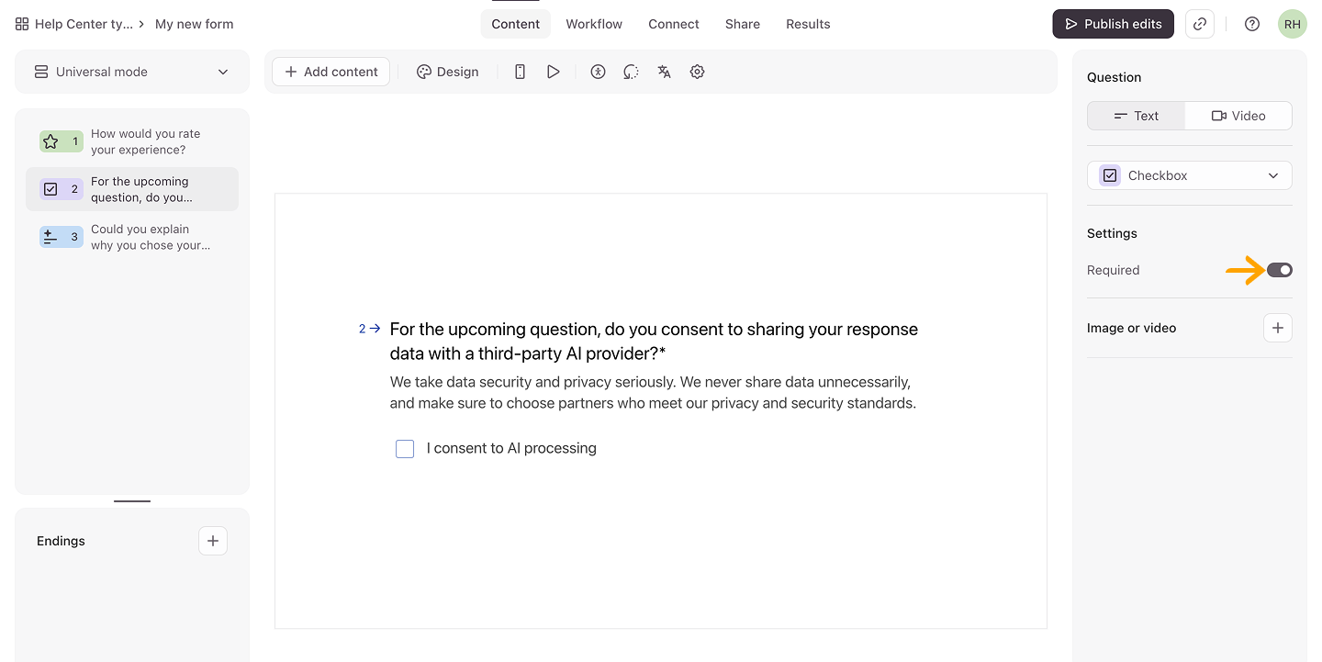Add an ending with the plus icon
1322x662 pixels.
pos(213,541)
